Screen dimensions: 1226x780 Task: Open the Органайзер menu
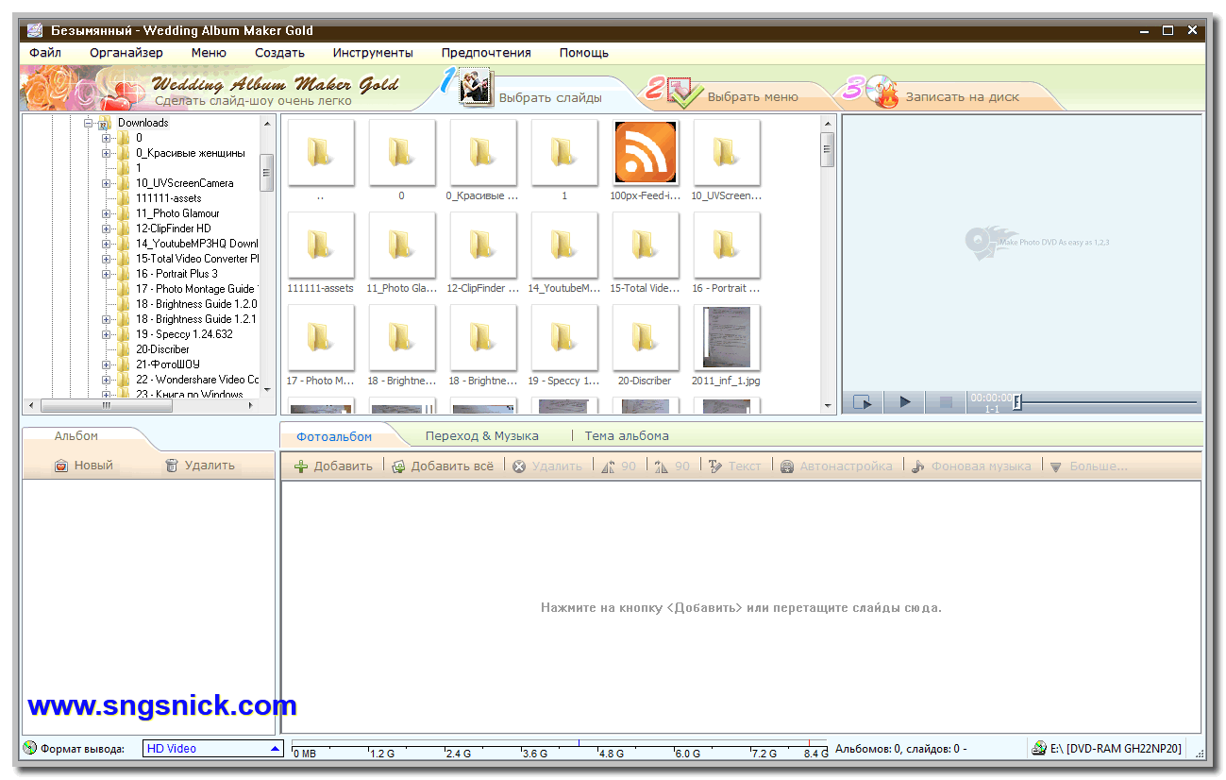(x=126, y=53)
